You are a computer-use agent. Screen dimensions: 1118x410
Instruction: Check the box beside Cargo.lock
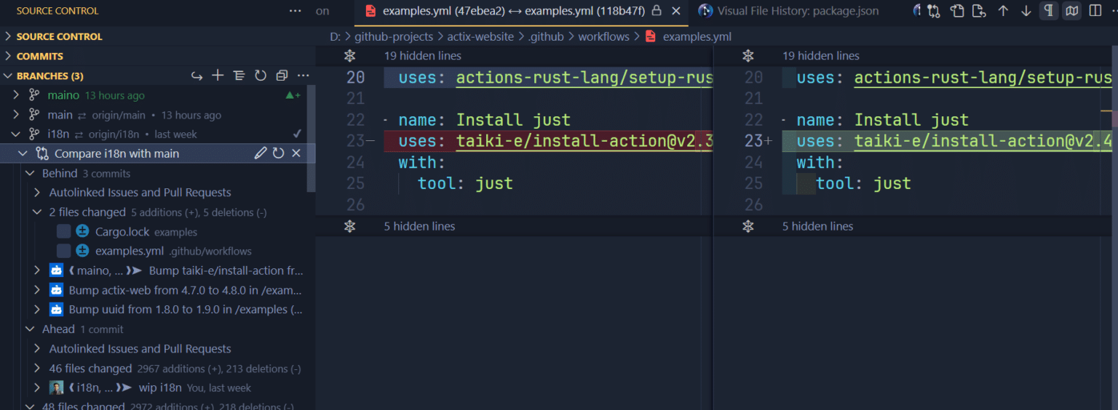point(64,232)
